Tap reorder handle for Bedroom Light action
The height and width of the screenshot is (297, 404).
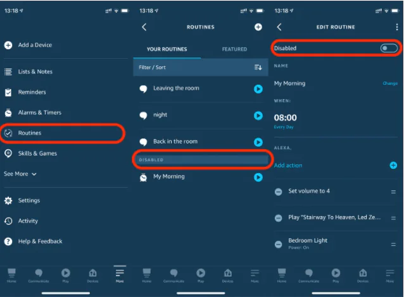(393, 245)
